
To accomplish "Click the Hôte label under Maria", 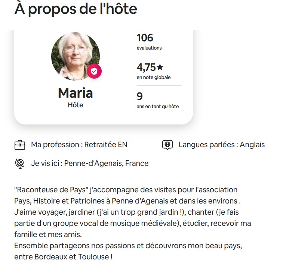I will 75,105.
